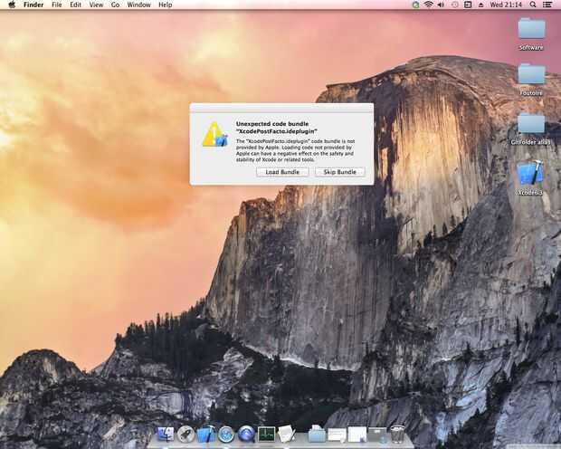The height and width of the screenshot is (449, 561).
Task: Open Spotlight search magnifier
Action: pos(533,5)
